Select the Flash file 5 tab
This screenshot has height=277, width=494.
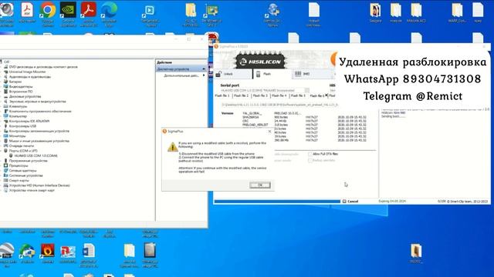click(x=298, y=95)
